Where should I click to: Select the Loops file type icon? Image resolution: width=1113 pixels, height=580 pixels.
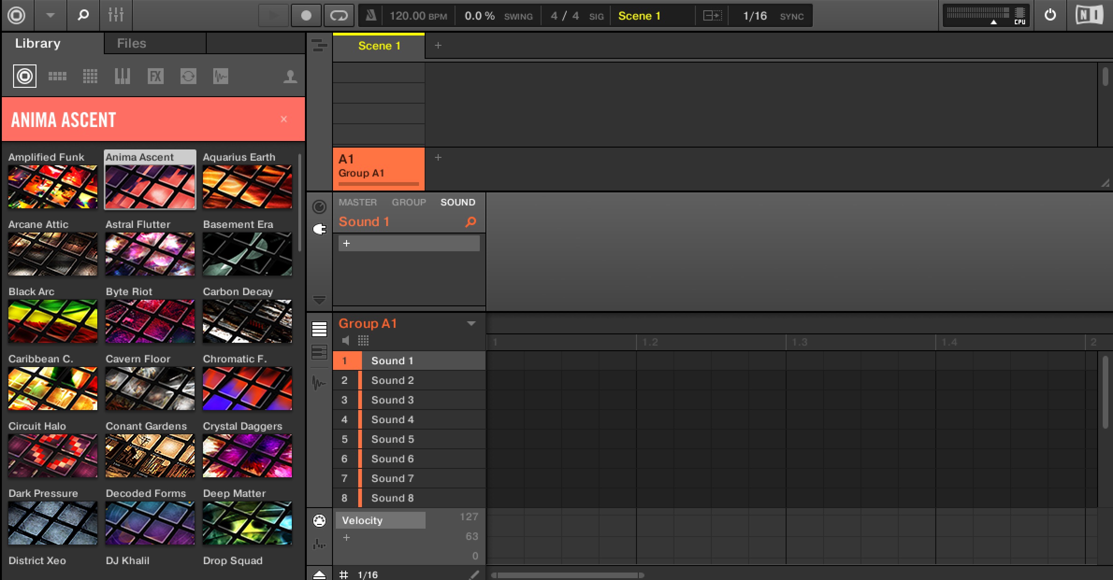point(188,76)
